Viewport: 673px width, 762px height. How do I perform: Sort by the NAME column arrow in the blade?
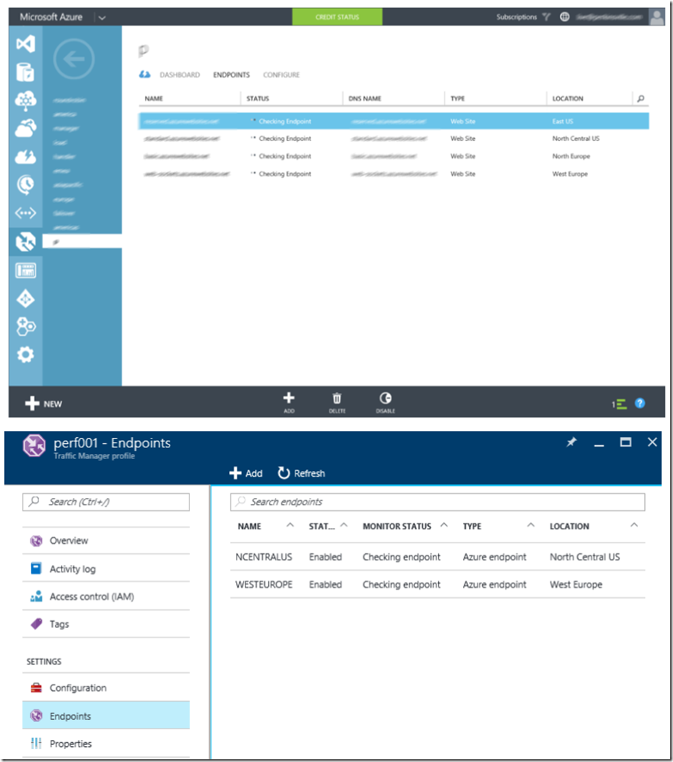pyautogui.click(x=290, y=525)
